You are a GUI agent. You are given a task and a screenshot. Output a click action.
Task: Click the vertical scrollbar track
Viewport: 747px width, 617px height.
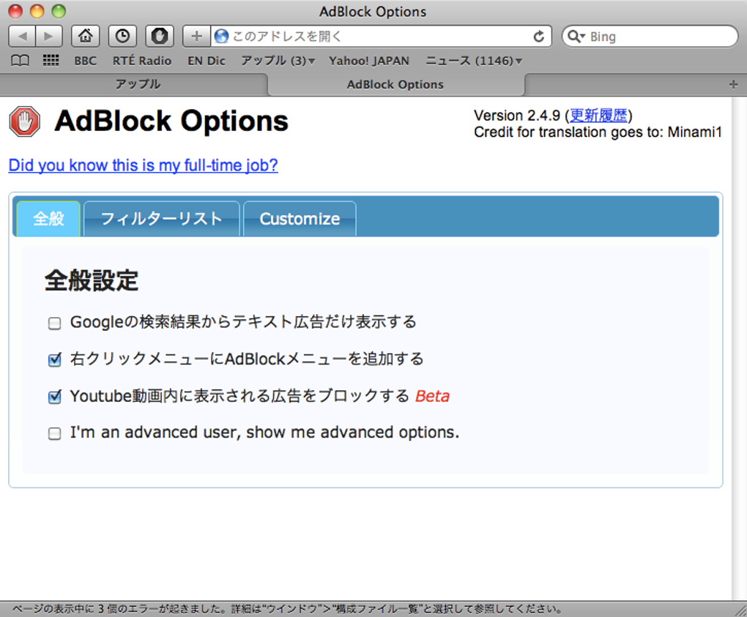point(740,348)
